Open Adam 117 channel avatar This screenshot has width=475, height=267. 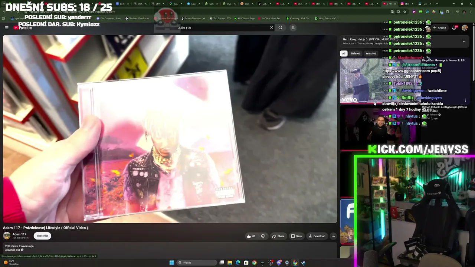click(x=7, y=236)
